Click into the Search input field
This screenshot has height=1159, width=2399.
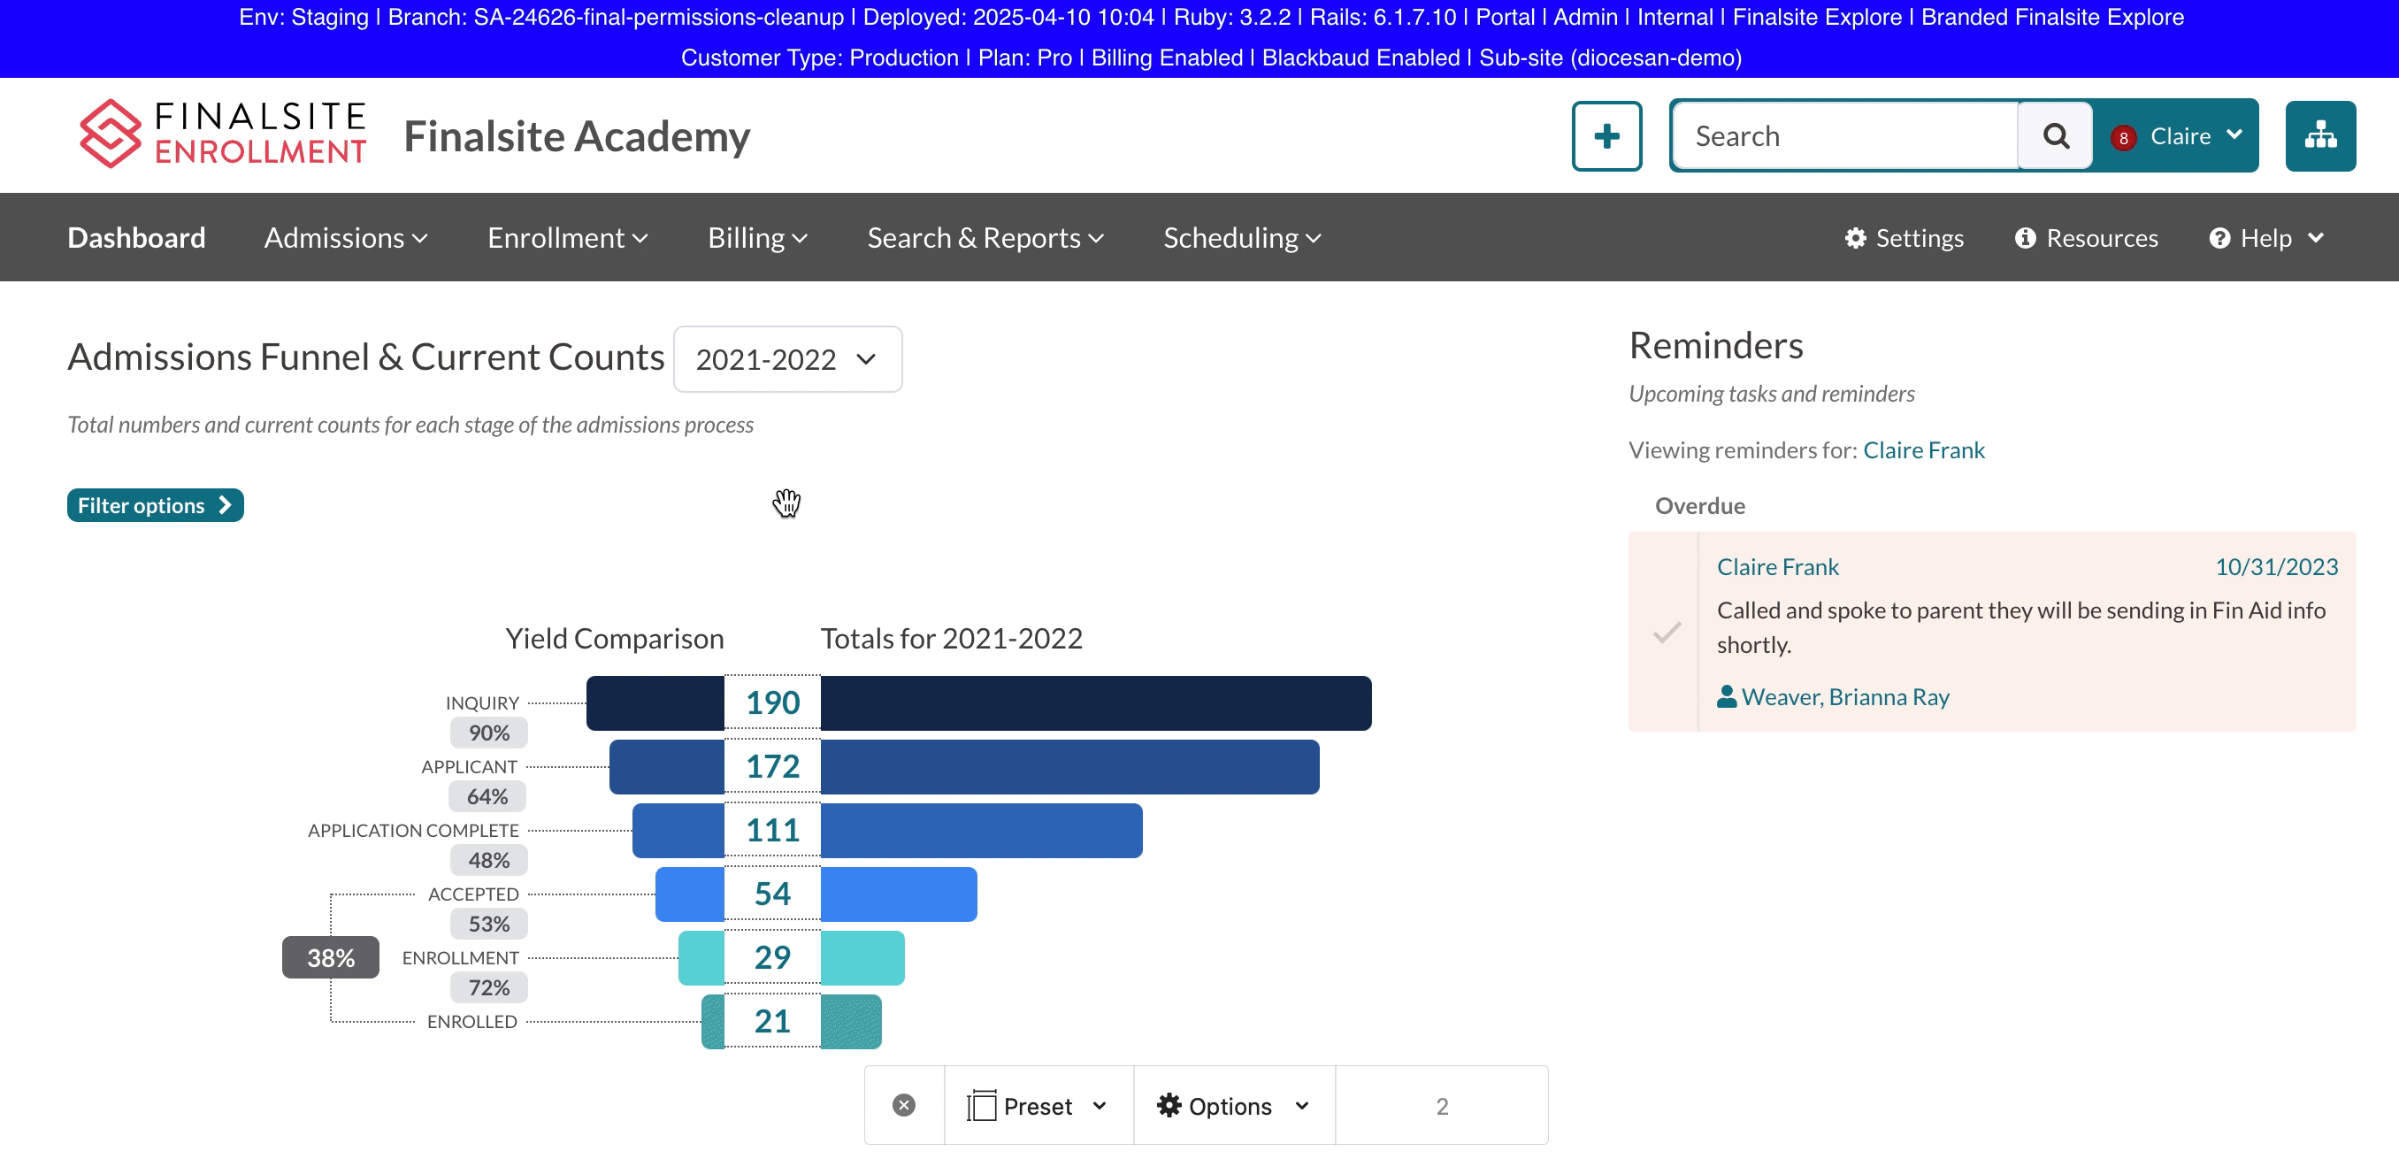click(x=1844, y=136)
